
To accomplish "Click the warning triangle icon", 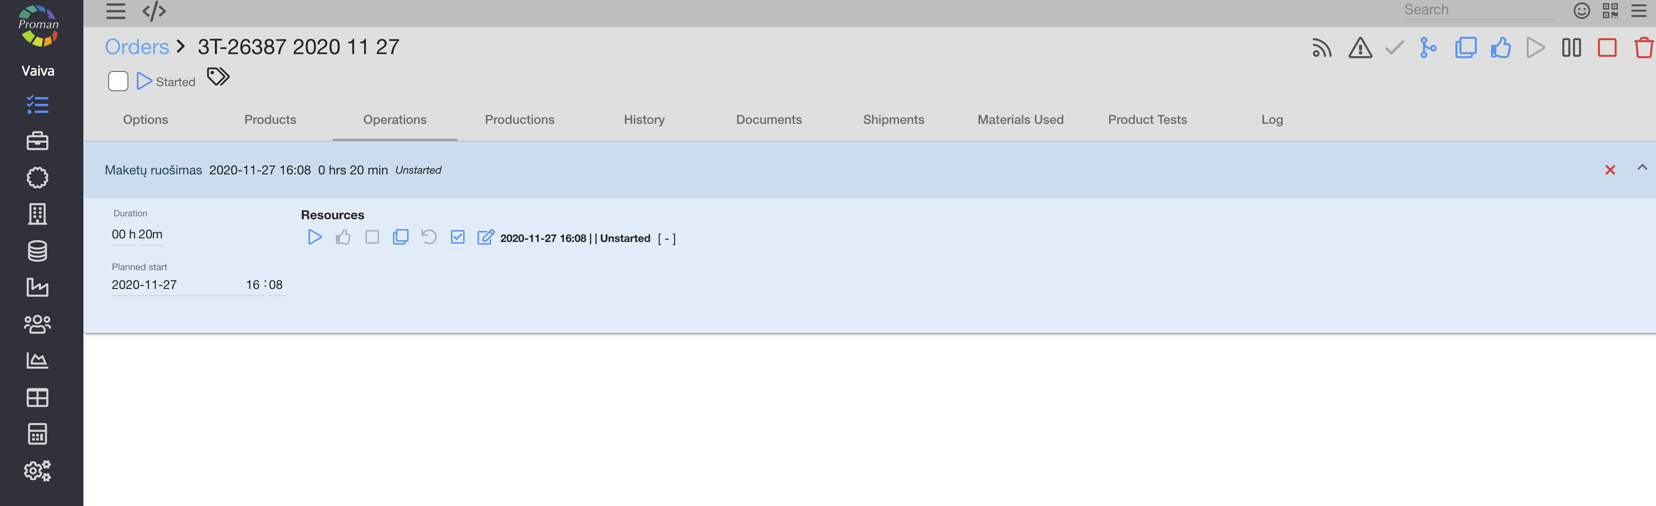I will tap(1360, 48).
